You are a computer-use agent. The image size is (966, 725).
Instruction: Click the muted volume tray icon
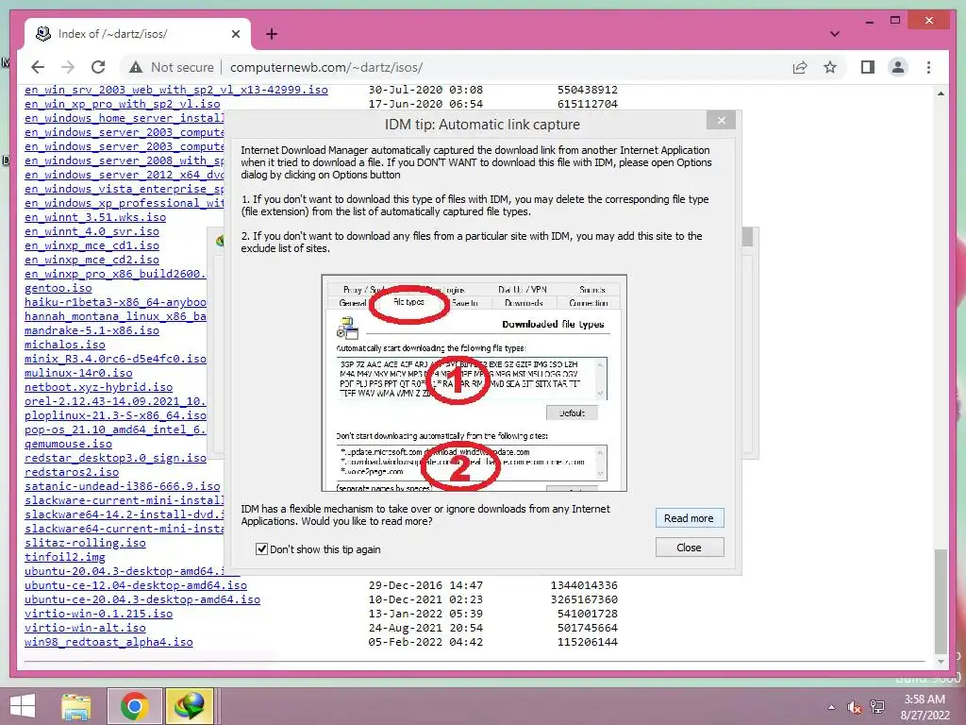(x=854, y=707)
